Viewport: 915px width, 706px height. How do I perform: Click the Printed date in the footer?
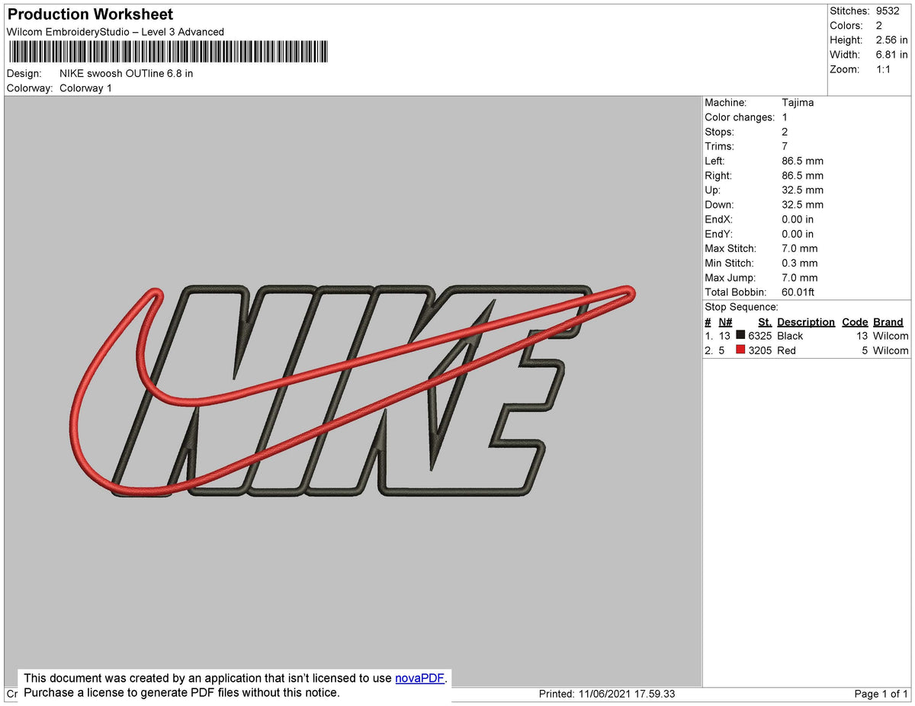[607, 694]
